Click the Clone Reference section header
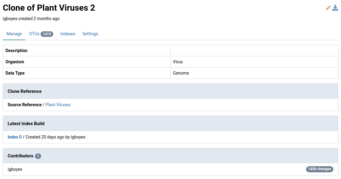Viewport: 341px width, 179px height. pos(25,91)
